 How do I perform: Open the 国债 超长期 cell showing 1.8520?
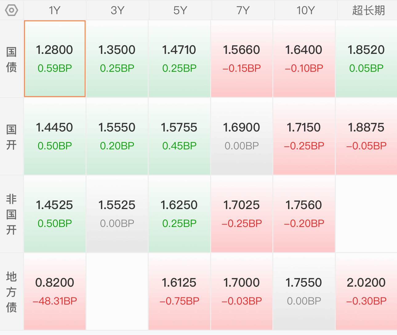[366, 59]
